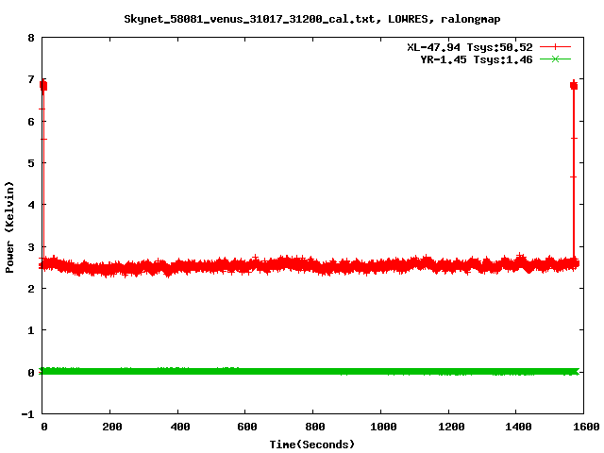Click the x-axis tick label 1600
Screen dimensions: 604x453
click(x=586, y=427)
